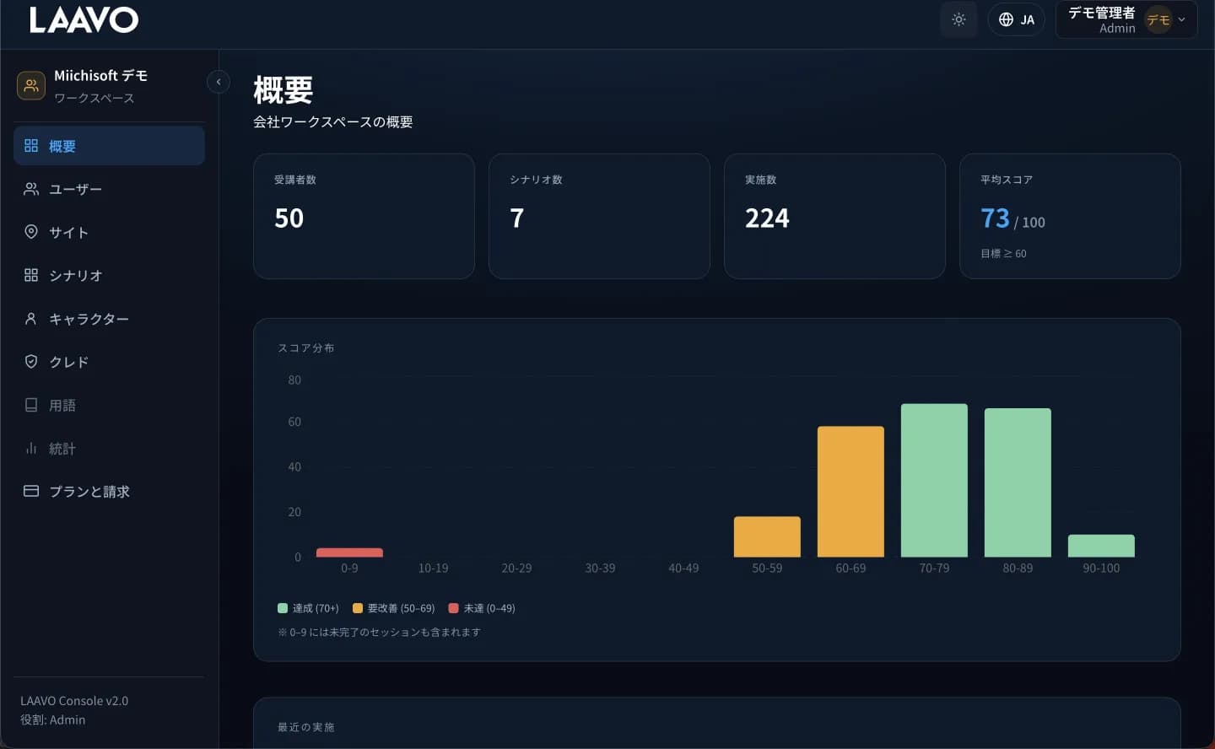Image resolution: width=1215 pixels, height=749 pixels.
Task: Click the red 0-9 score bar
Action: click(349, 552)
